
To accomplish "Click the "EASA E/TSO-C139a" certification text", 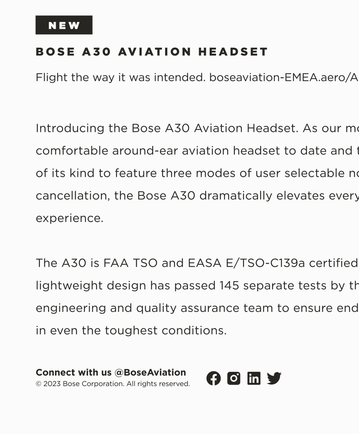I will pyautogui.click(x=246, y=263).
